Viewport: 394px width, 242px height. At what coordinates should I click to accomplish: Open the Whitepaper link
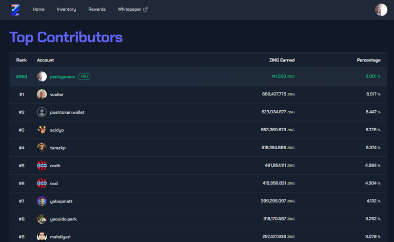[x=129, y=9]
